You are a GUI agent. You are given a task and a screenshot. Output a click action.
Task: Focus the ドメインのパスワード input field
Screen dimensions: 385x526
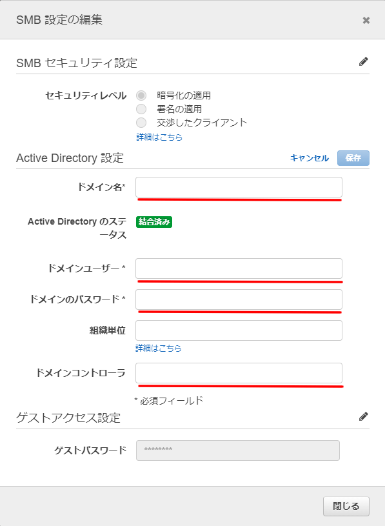pyautogui.click(x=239, y=299)
